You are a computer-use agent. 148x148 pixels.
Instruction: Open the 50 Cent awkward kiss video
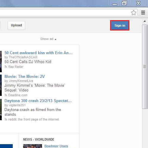[38, 53]
